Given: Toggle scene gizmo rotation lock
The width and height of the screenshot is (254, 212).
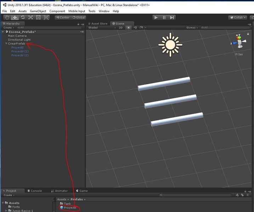Looking at the screenshot, I should [248, 34].
